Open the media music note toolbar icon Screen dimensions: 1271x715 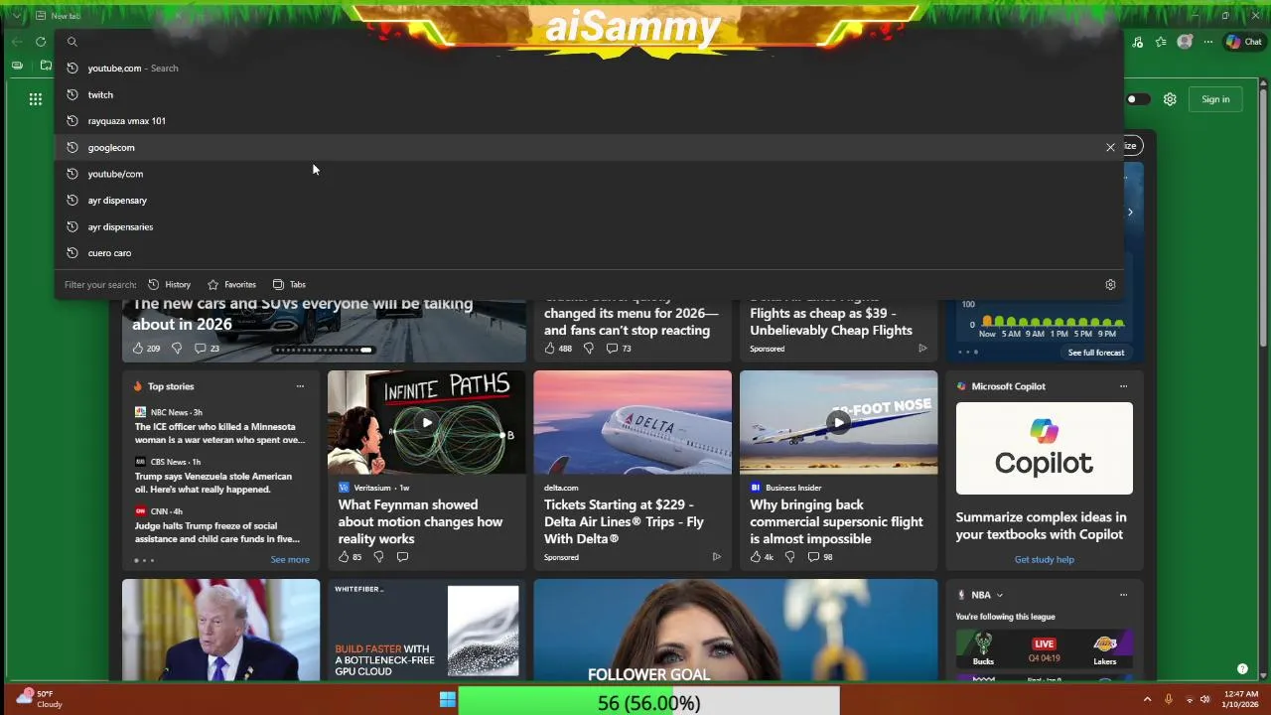(x=1137, y=42)
